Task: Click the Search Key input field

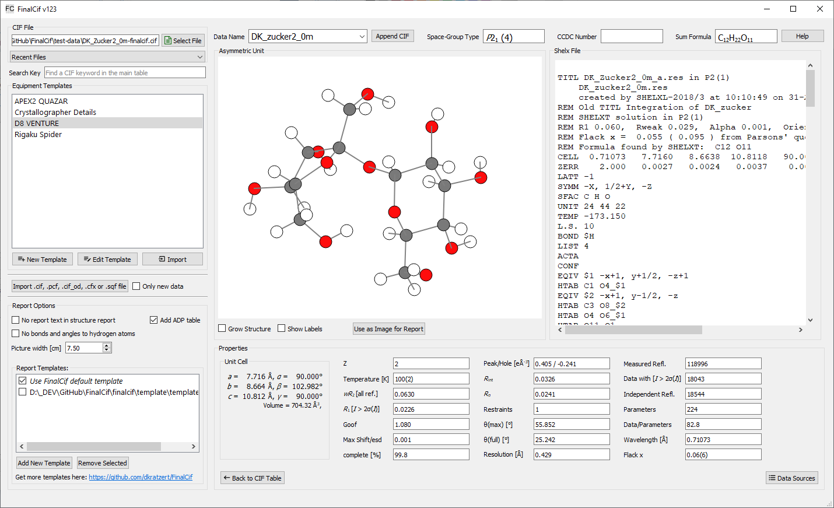Action: click(125, 73)
